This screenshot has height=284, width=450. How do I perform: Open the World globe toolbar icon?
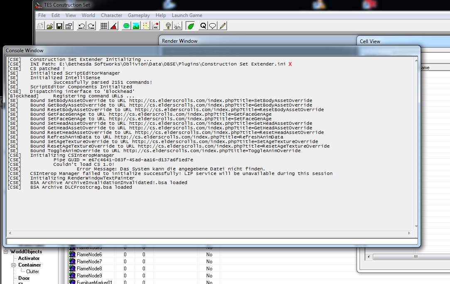[126, 26]
